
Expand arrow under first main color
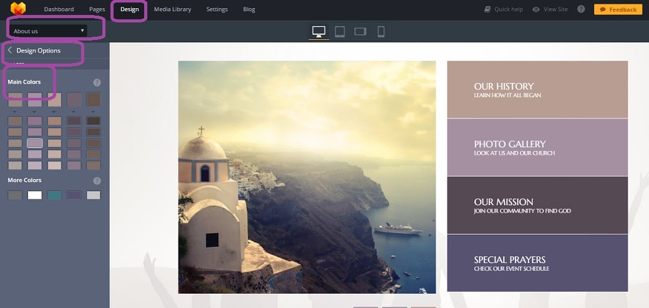pos(15,112)
